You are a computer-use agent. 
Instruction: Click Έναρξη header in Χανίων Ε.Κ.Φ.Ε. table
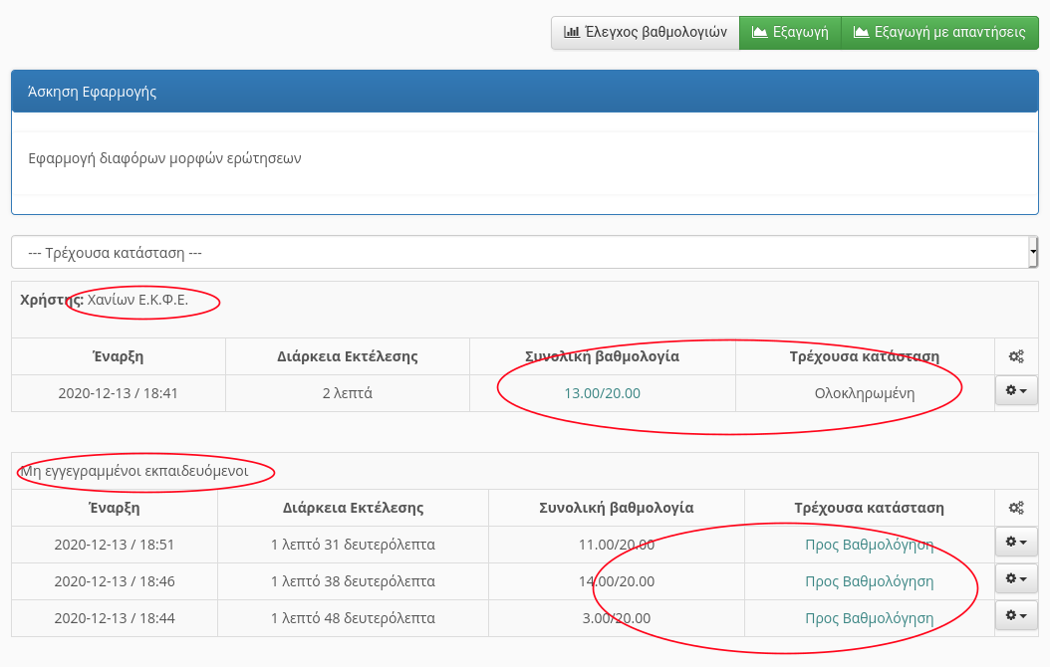(x=119, y=356)
